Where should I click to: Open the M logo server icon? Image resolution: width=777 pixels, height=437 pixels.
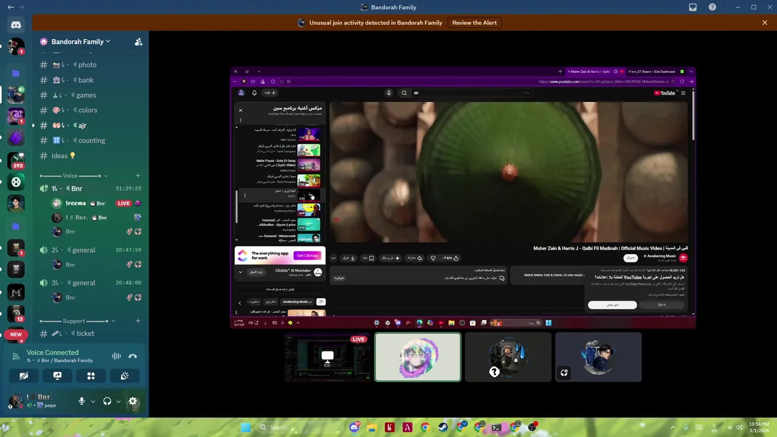pos(16,293)
